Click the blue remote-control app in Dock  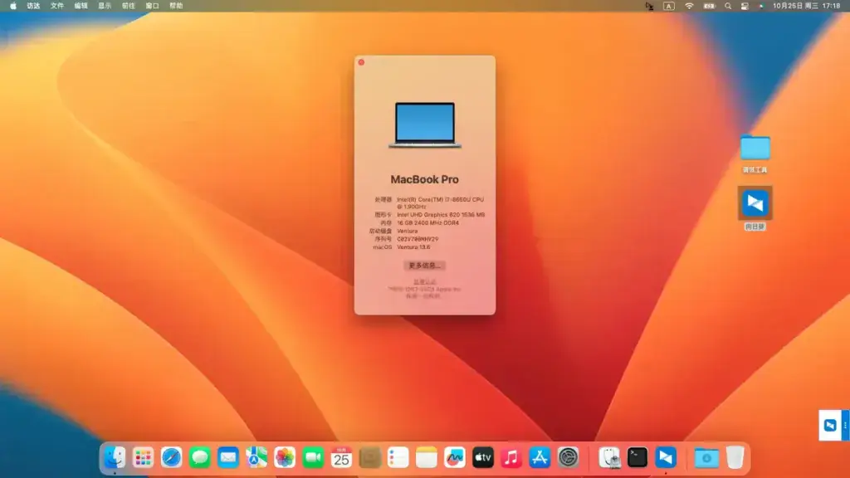coord(666,458)
